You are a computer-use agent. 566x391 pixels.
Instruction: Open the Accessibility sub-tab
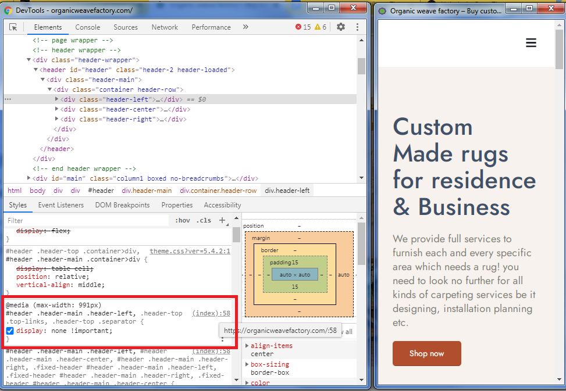click(222, 205)
